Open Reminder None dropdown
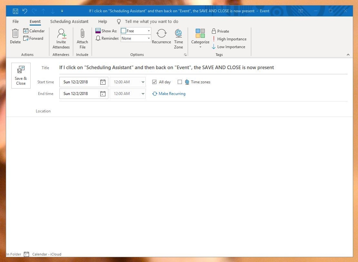Viewport: 358px width, 262px height. coord(136,38)
